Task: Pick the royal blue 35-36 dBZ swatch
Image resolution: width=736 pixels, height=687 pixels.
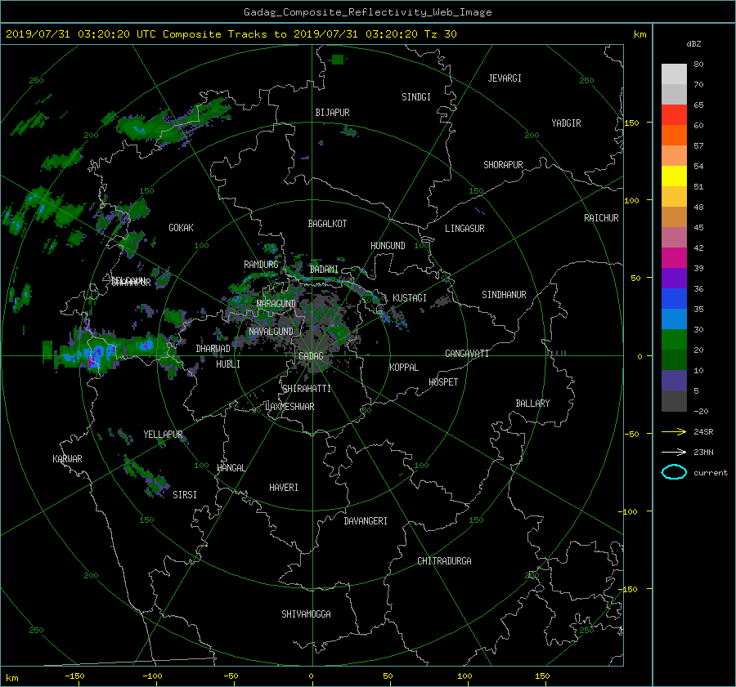Action: click(674, 299)
